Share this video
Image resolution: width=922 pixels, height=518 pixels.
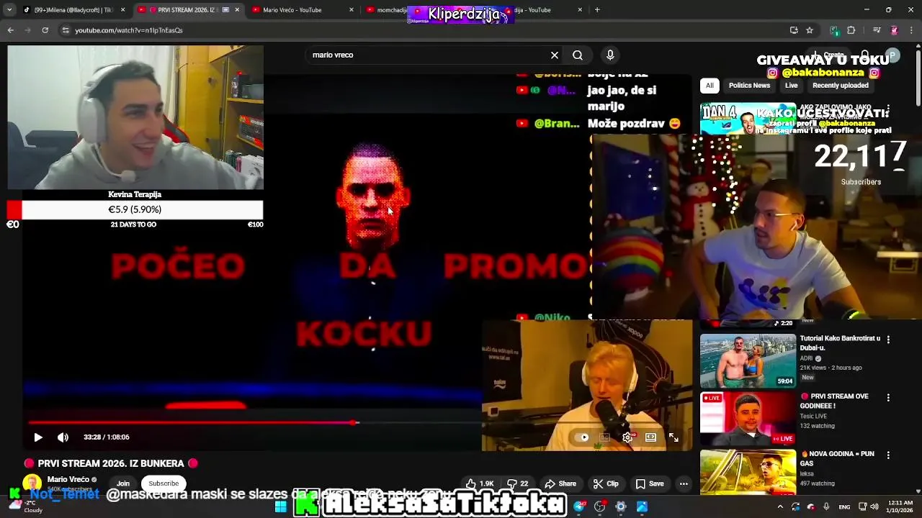(560, 483)
